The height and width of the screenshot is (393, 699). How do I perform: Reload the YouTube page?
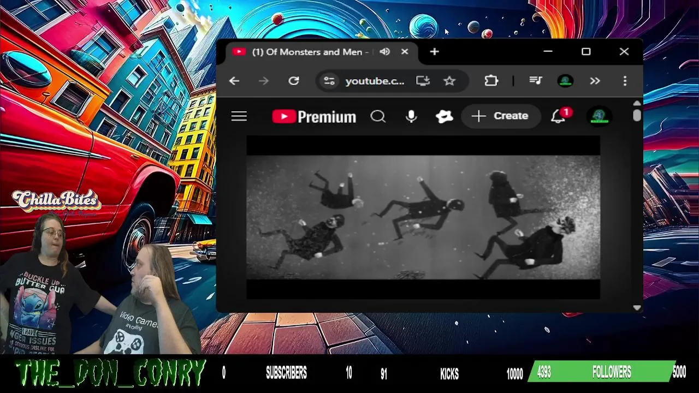[294, 81]
